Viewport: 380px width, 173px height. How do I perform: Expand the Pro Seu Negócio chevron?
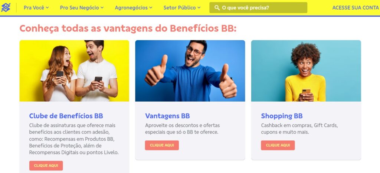(102, 7)
